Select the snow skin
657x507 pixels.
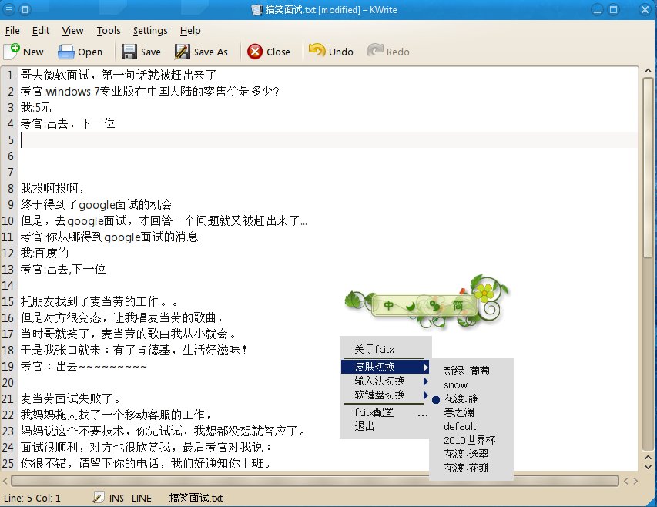tap(471, 384)
